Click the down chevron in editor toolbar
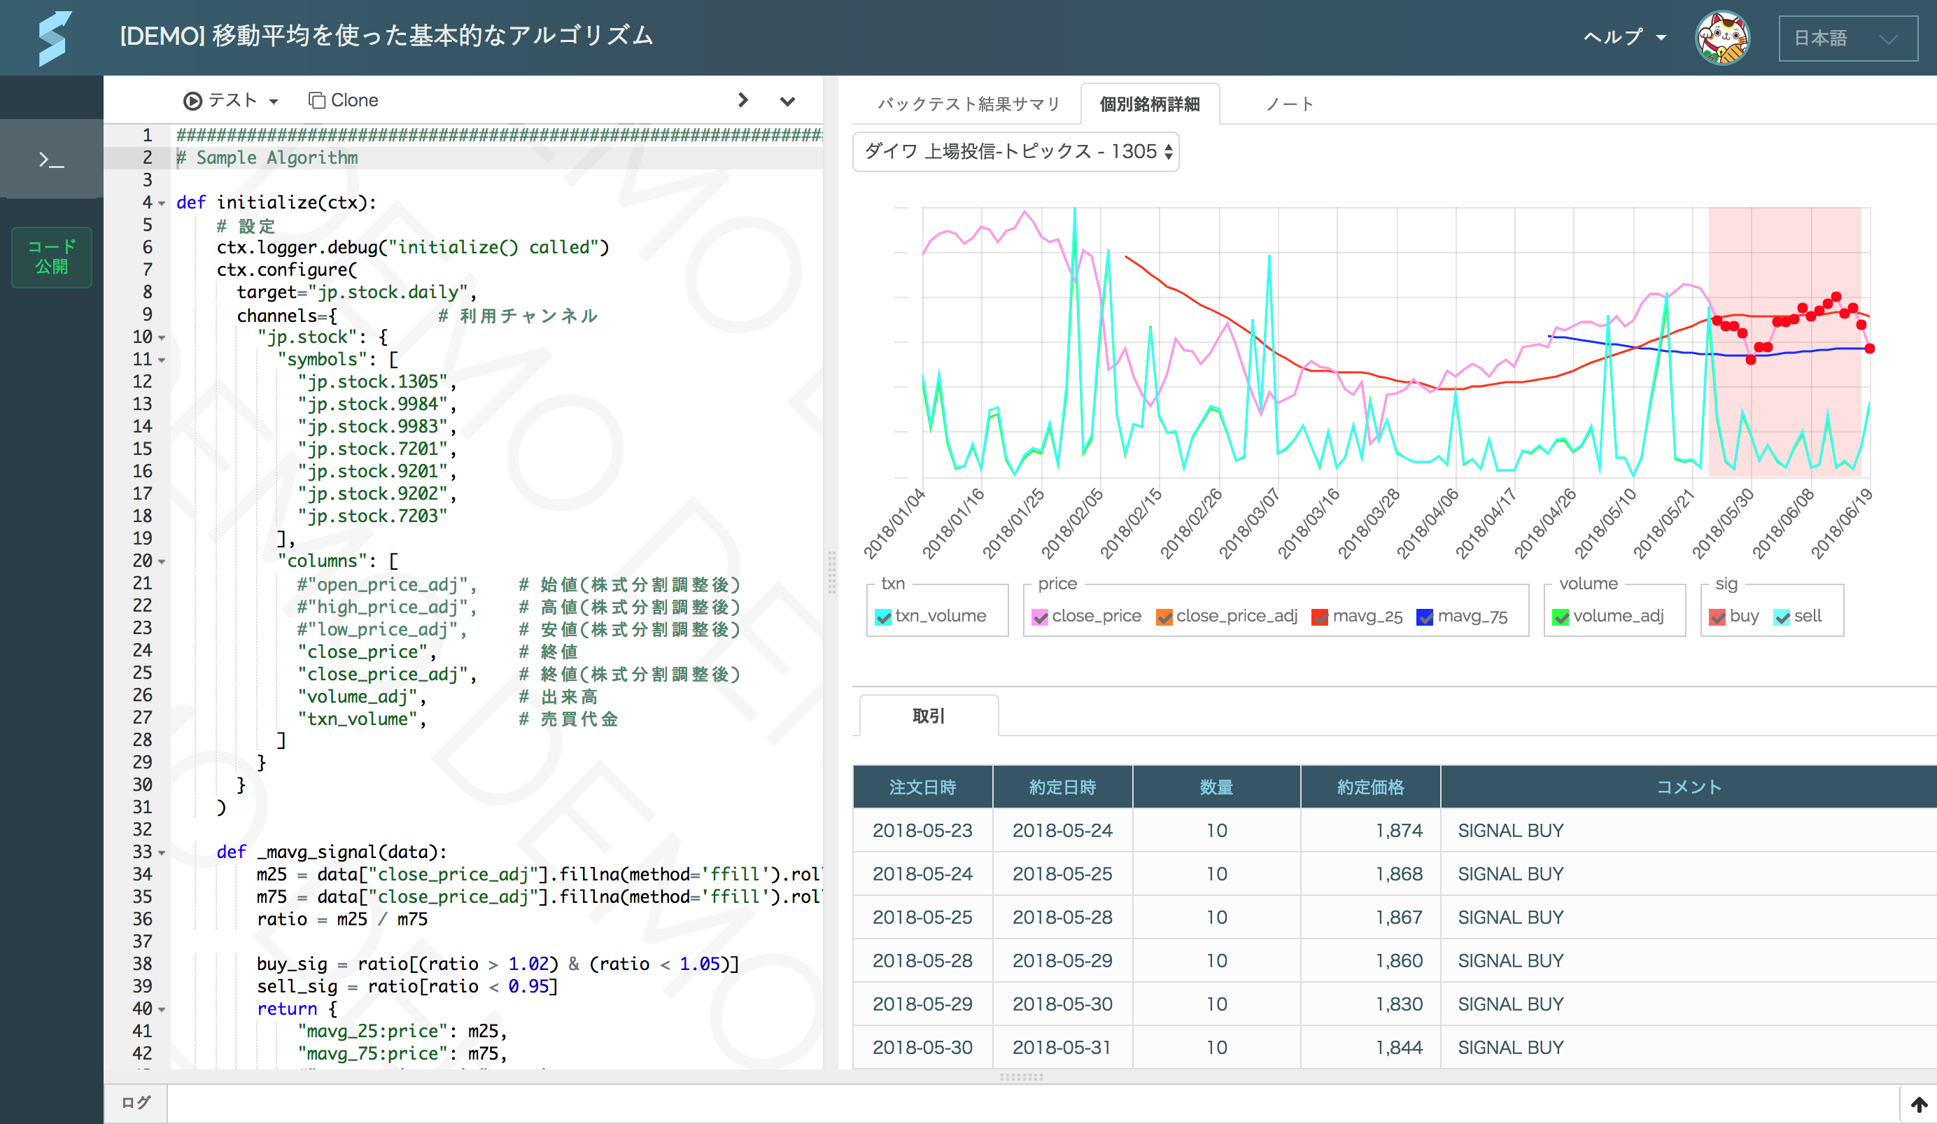Viewport: 1937px width, 1124px height. click(x=787, y=101)
